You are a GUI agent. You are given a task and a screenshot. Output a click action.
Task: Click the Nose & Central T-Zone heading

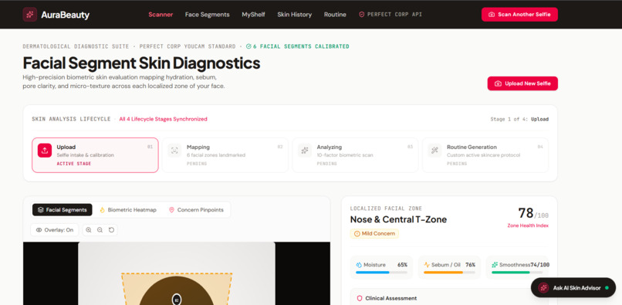tap(398, 219)
